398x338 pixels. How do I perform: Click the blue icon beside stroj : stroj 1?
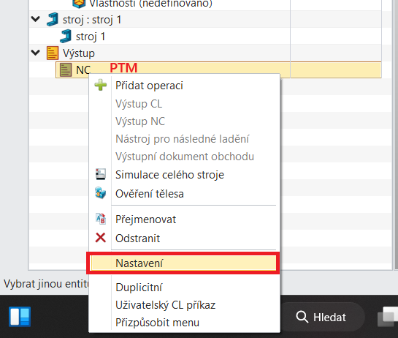(x=53, y=19)
